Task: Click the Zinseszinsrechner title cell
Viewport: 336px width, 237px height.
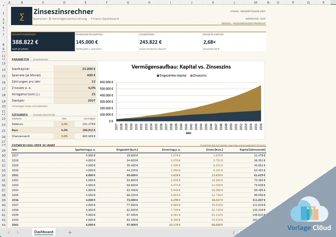Action: coord(64,11)
